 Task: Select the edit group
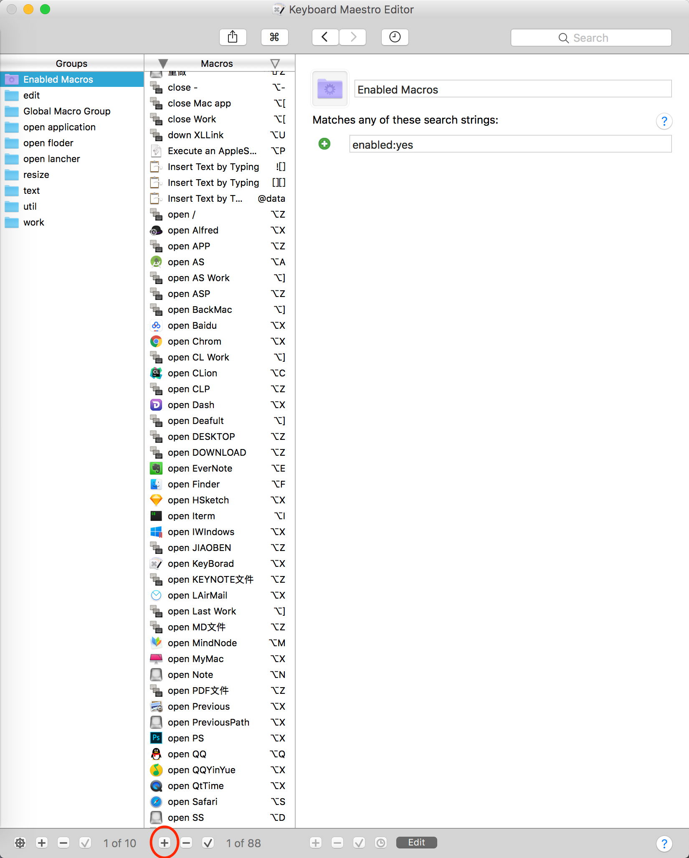(72, 95)
